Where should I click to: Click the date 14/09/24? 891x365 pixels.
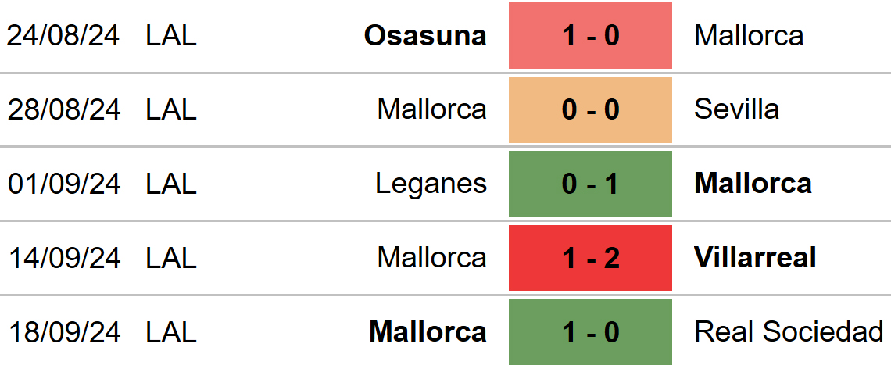65,258
